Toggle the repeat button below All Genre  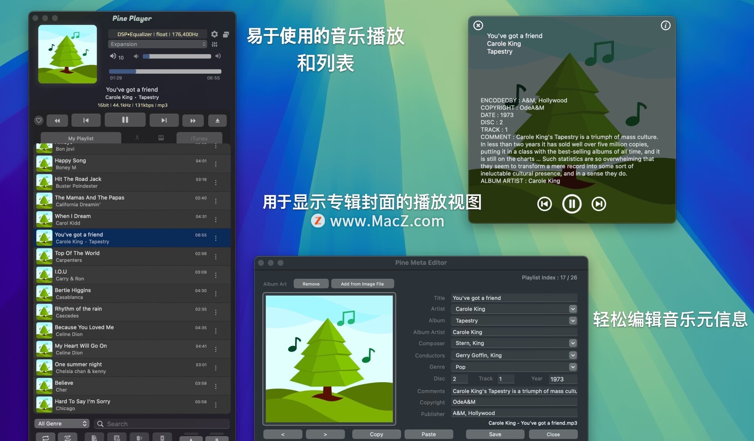click(x=46, y=437)
